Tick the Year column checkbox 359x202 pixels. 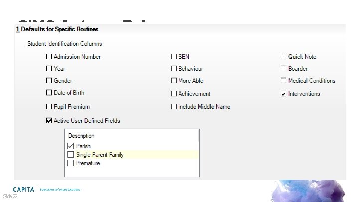49,69
